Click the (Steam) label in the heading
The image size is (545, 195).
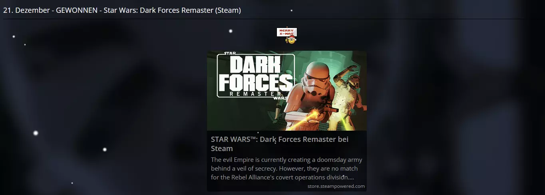point(228,10)
